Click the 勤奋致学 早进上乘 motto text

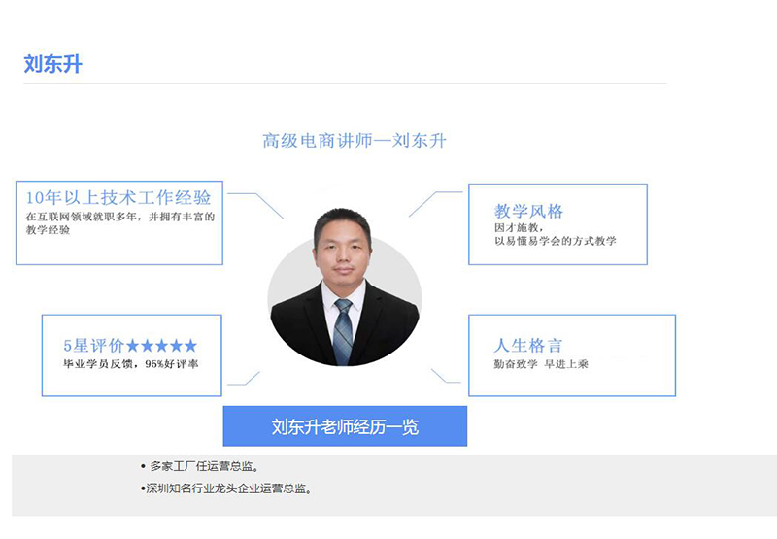tap(541, 364)
